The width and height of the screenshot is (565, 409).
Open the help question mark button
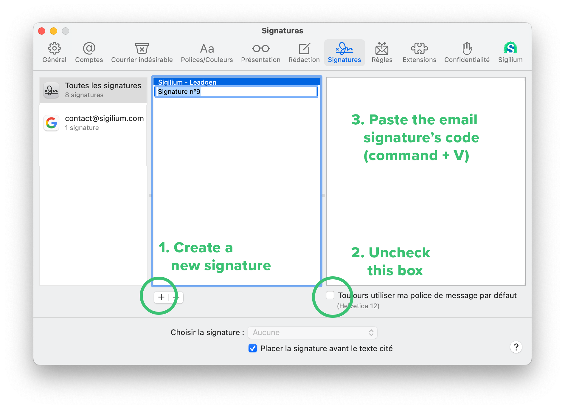tap(516, 347)
